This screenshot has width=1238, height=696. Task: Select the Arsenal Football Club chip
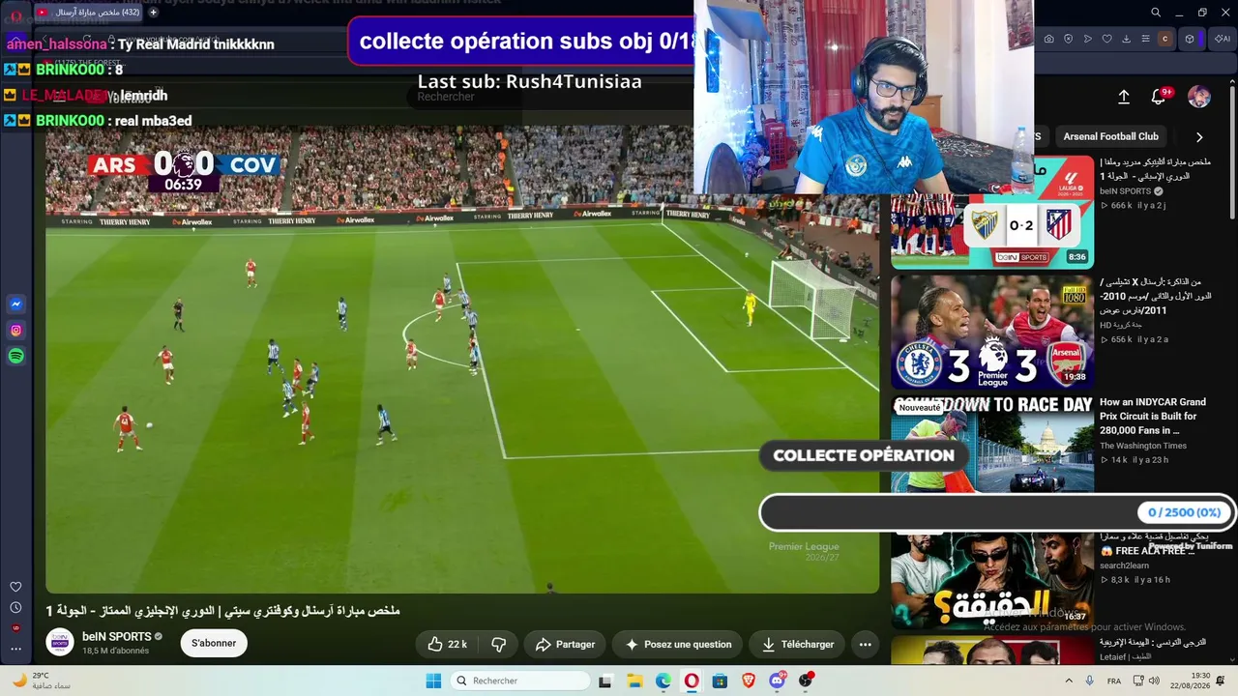point(1111,136)
